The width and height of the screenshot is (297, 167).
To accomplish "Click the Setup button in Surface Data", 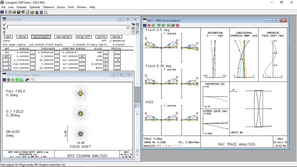I will pos(22,37).
